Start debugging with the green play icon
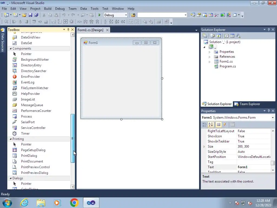 (99, 15)
